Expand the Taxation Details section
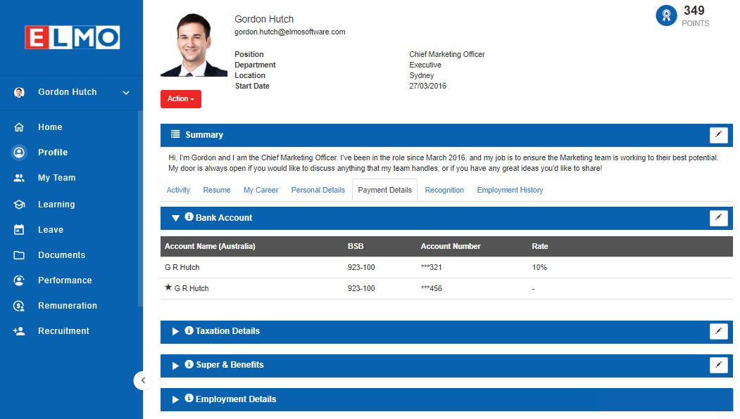The width and height of the screenshot is (740, 419). (175, 331)
